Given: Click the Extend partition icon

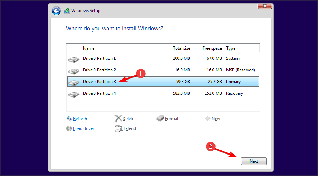Looking at the screenshot, I should coord(118,128).
